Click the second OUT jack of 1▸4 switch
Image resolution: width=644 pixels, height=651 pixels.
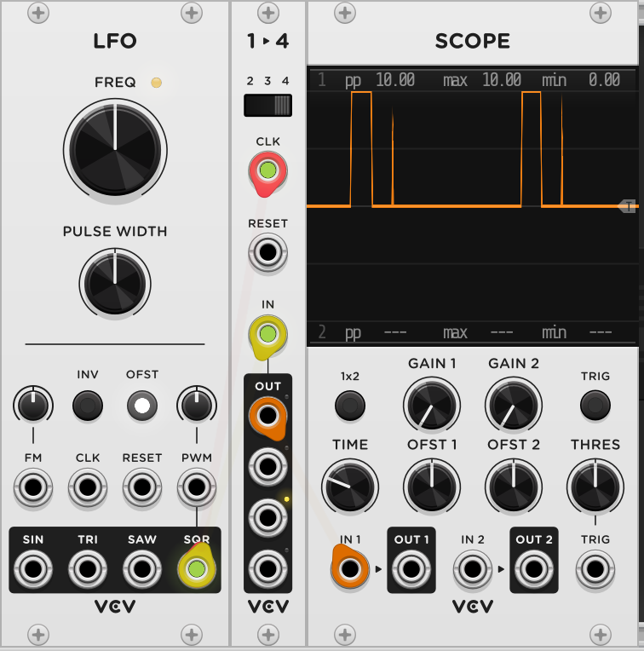click(x=267, y=467)
